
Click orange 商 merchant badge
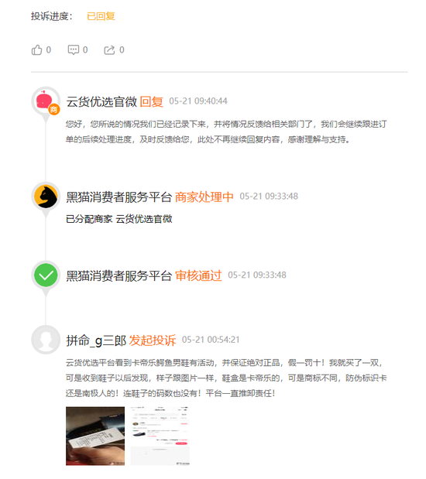tap(53, 110)
